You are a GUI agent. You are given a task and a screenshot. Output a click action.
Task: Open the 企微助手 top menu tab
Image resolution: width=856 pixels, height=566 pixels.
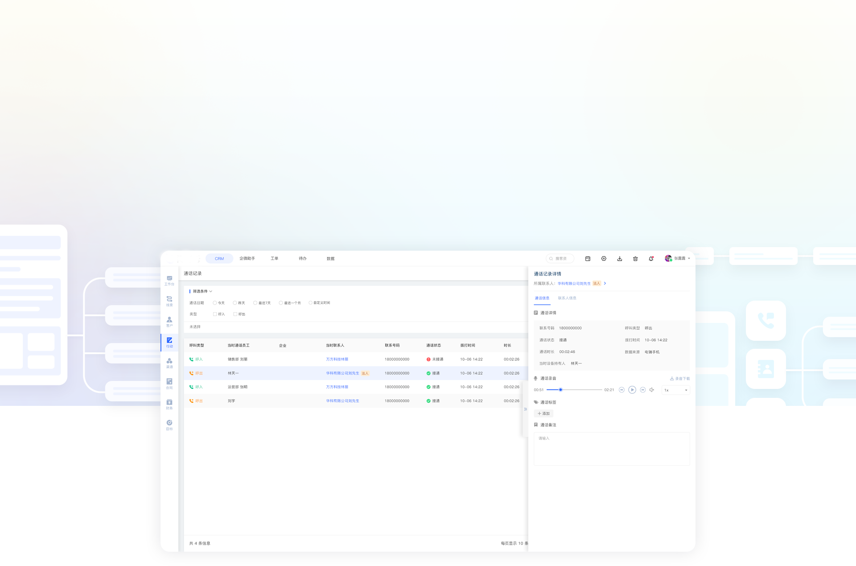pyautogui.click(x=247, y=259)
